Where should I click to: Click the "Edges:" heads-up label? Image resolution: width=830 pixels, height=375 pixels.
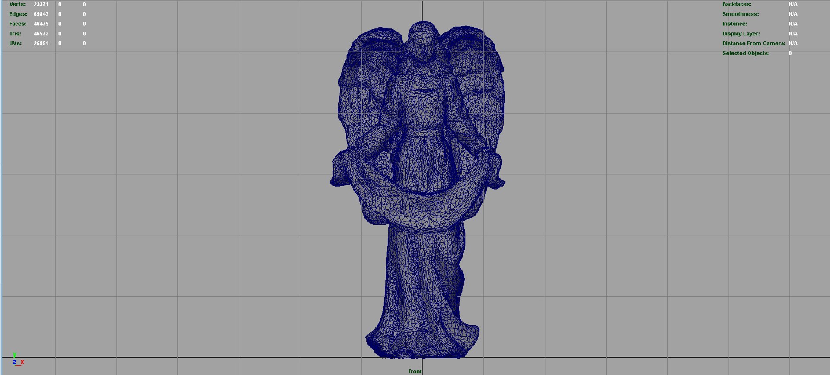point(18,14)
